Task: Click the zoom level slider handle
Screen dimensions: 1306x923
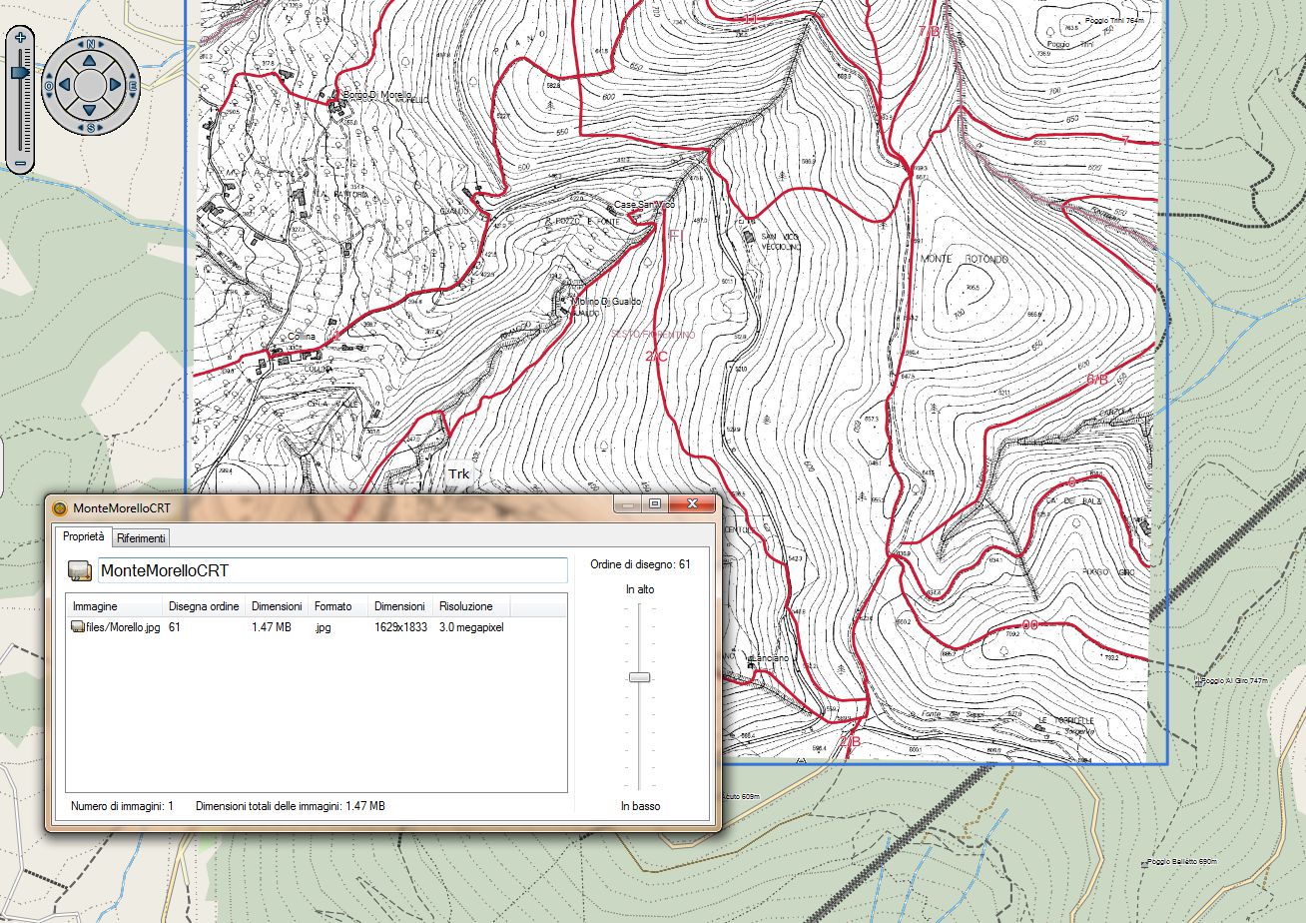Action: click(x=20, y=73)
